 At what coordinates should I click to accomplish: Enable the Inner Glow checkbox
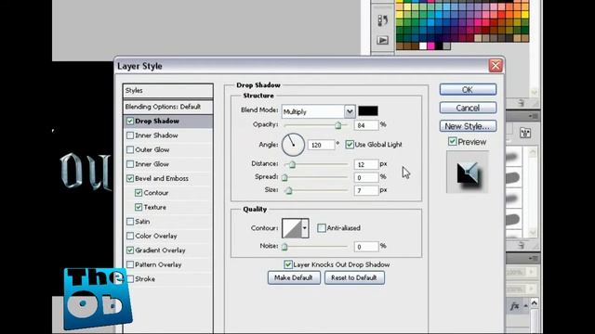pos(130,164)
